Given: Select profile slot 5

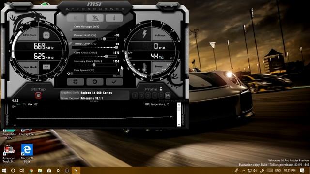Looking at the screenshot, I should [x=161, y=96].
